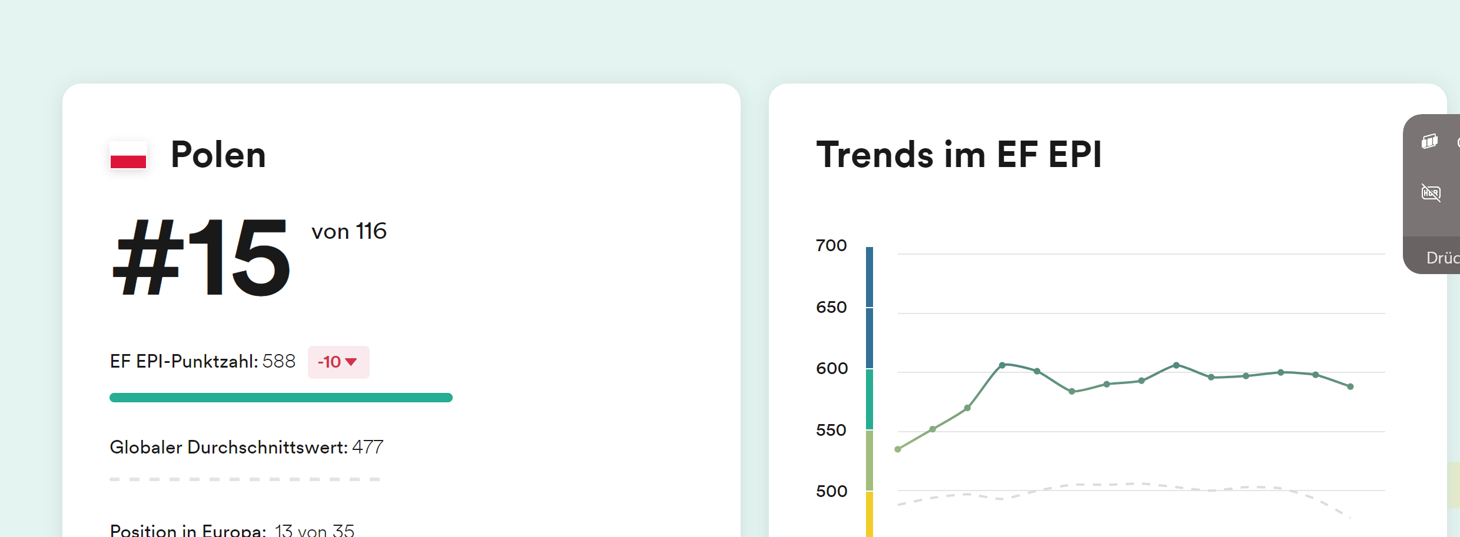The width and height of the screenshot is (1460, 537).
Task: Click the red down-triangle in the -10 badge
Action: (x=351, y=362)
